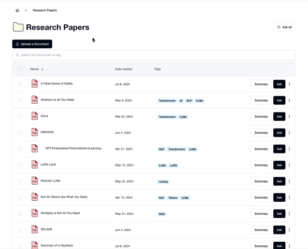Check the Not All Tokens row checkbox

20,198
